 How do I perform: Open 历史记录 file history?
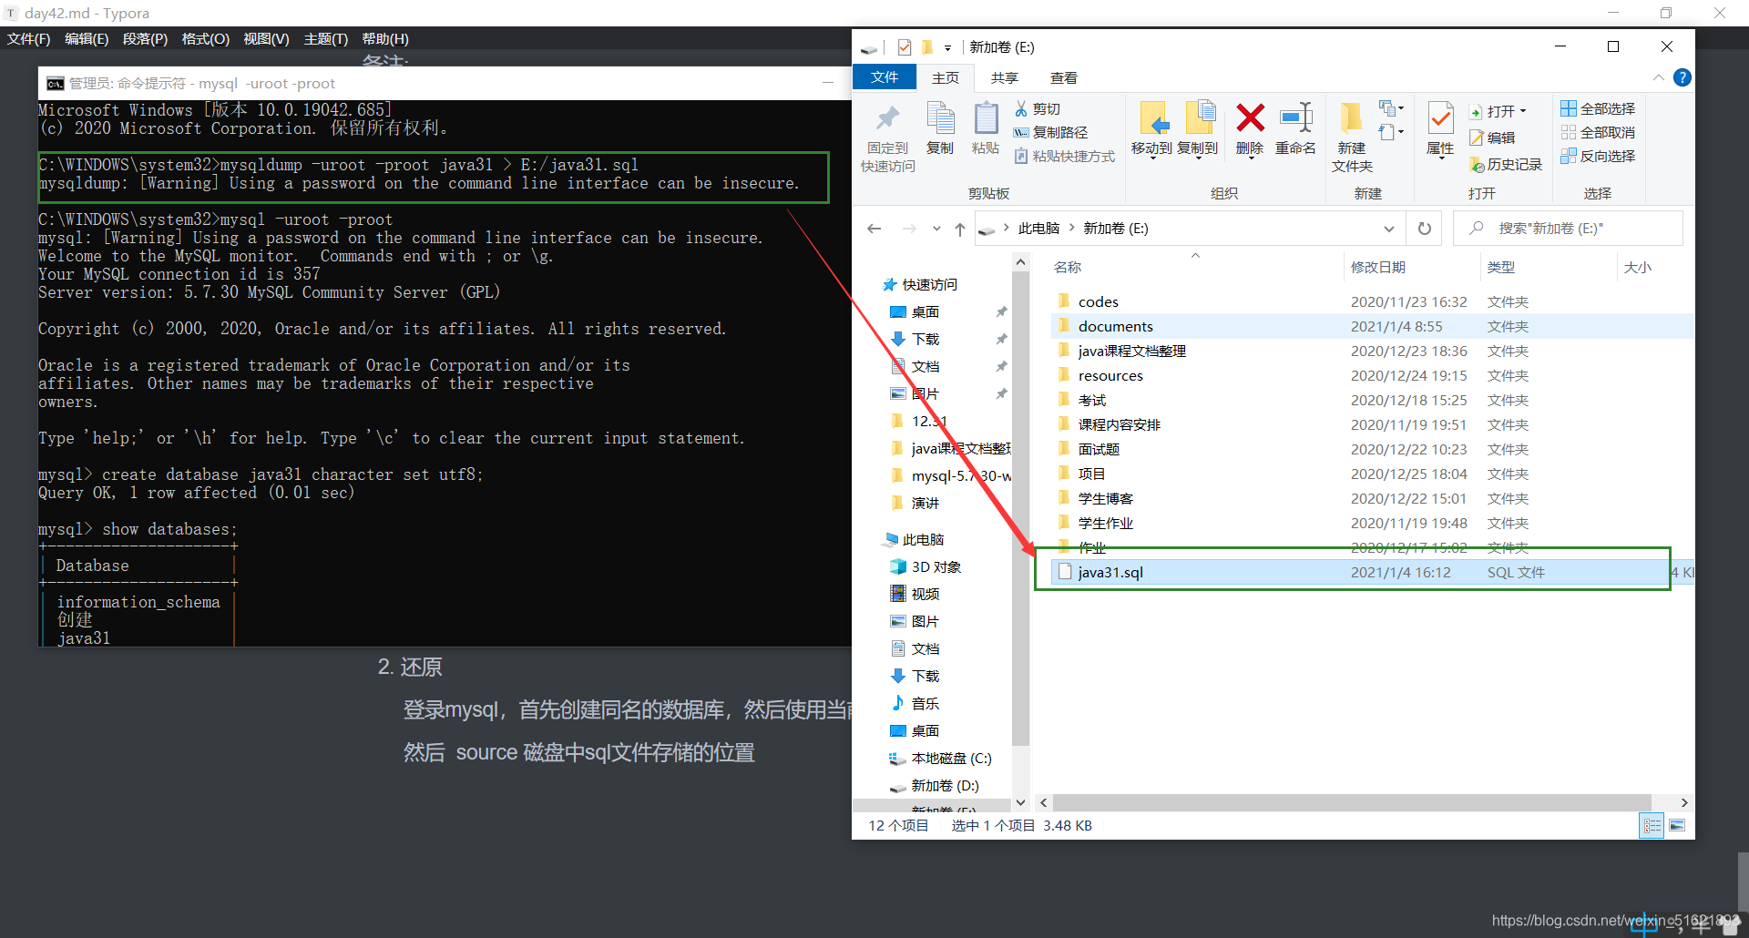pyautogui.click(x=1506, y=164)
